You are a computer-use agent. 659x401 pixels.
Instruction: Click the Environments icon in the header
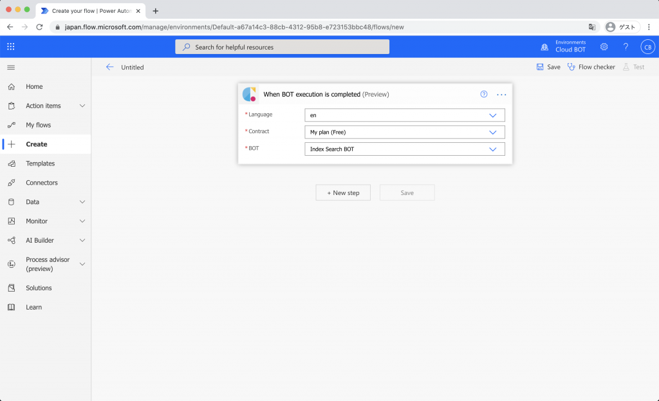[544, 46]
